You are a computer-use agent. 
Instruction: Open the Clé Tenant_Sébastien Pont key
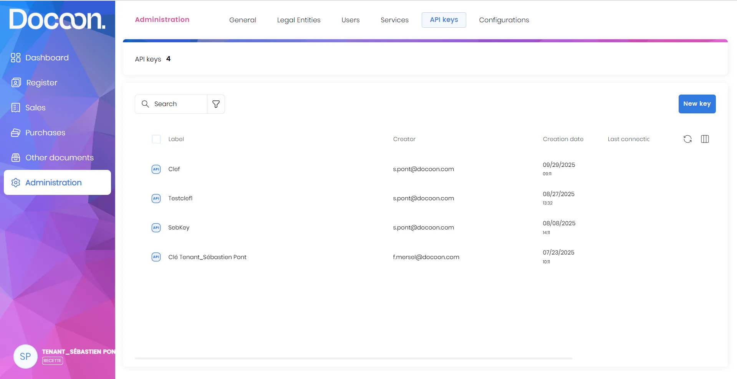207,257
